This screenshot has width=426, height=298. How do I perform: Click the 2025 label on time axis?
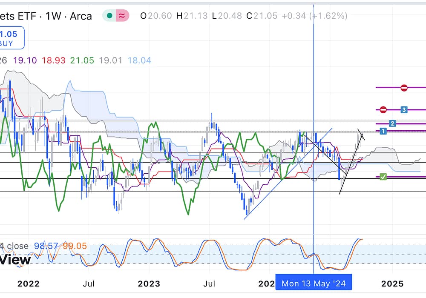pos(392,284)
